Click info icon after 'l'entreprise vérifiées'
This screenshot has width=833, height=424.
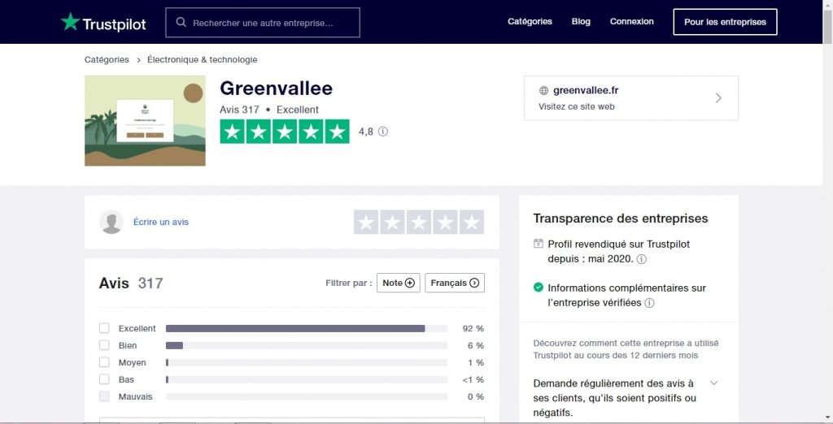click(649, 303)
